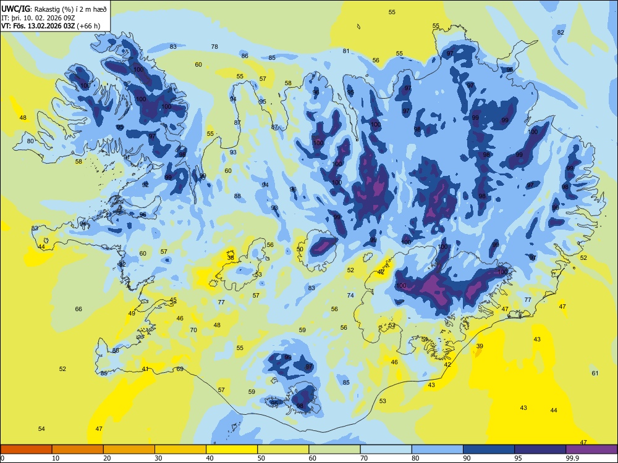Click the map value 41

click(145, 369)
